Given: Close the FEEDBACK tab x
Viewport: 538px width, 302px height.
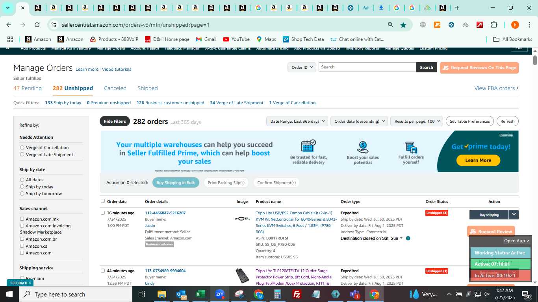Looking at the screenshot, I should 30,283.
